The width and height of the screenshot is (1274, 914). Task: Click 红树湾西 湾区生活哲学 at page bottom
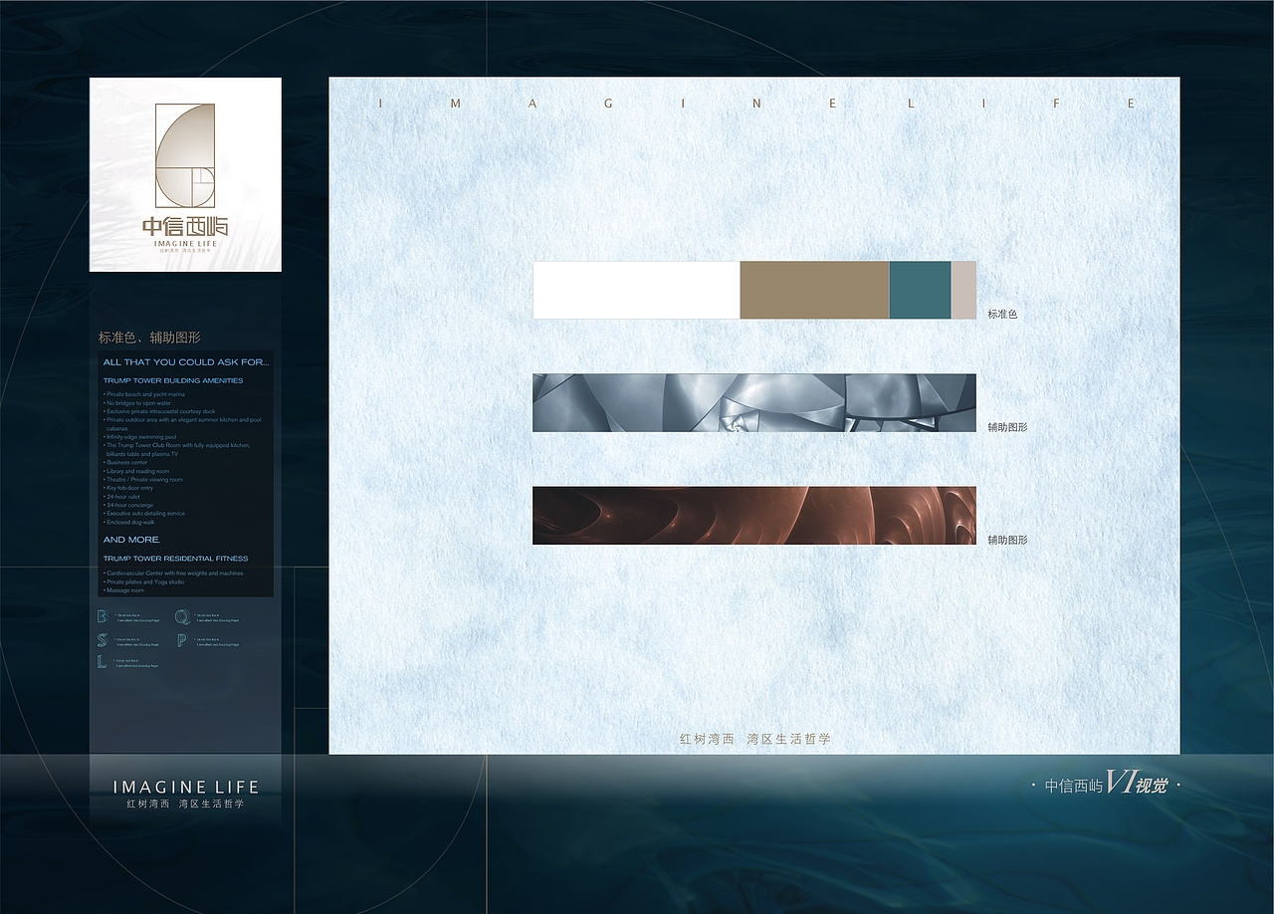coord(754,739)
